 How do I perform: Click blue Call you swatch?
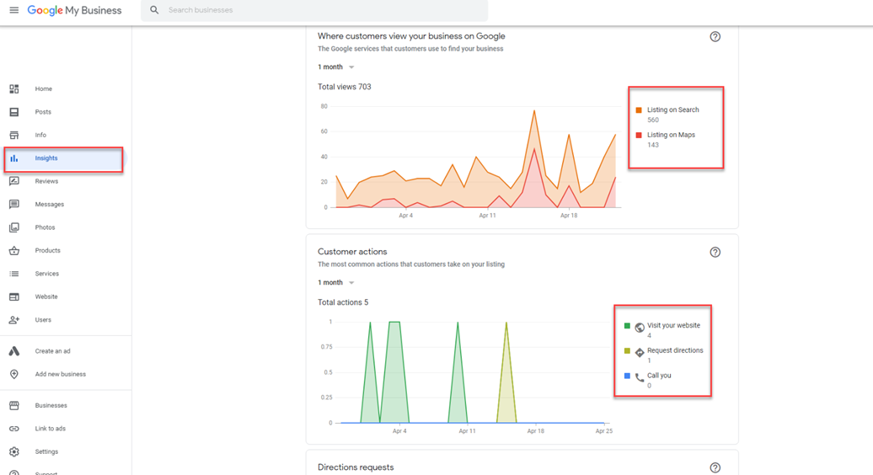[x=627, y=376]
